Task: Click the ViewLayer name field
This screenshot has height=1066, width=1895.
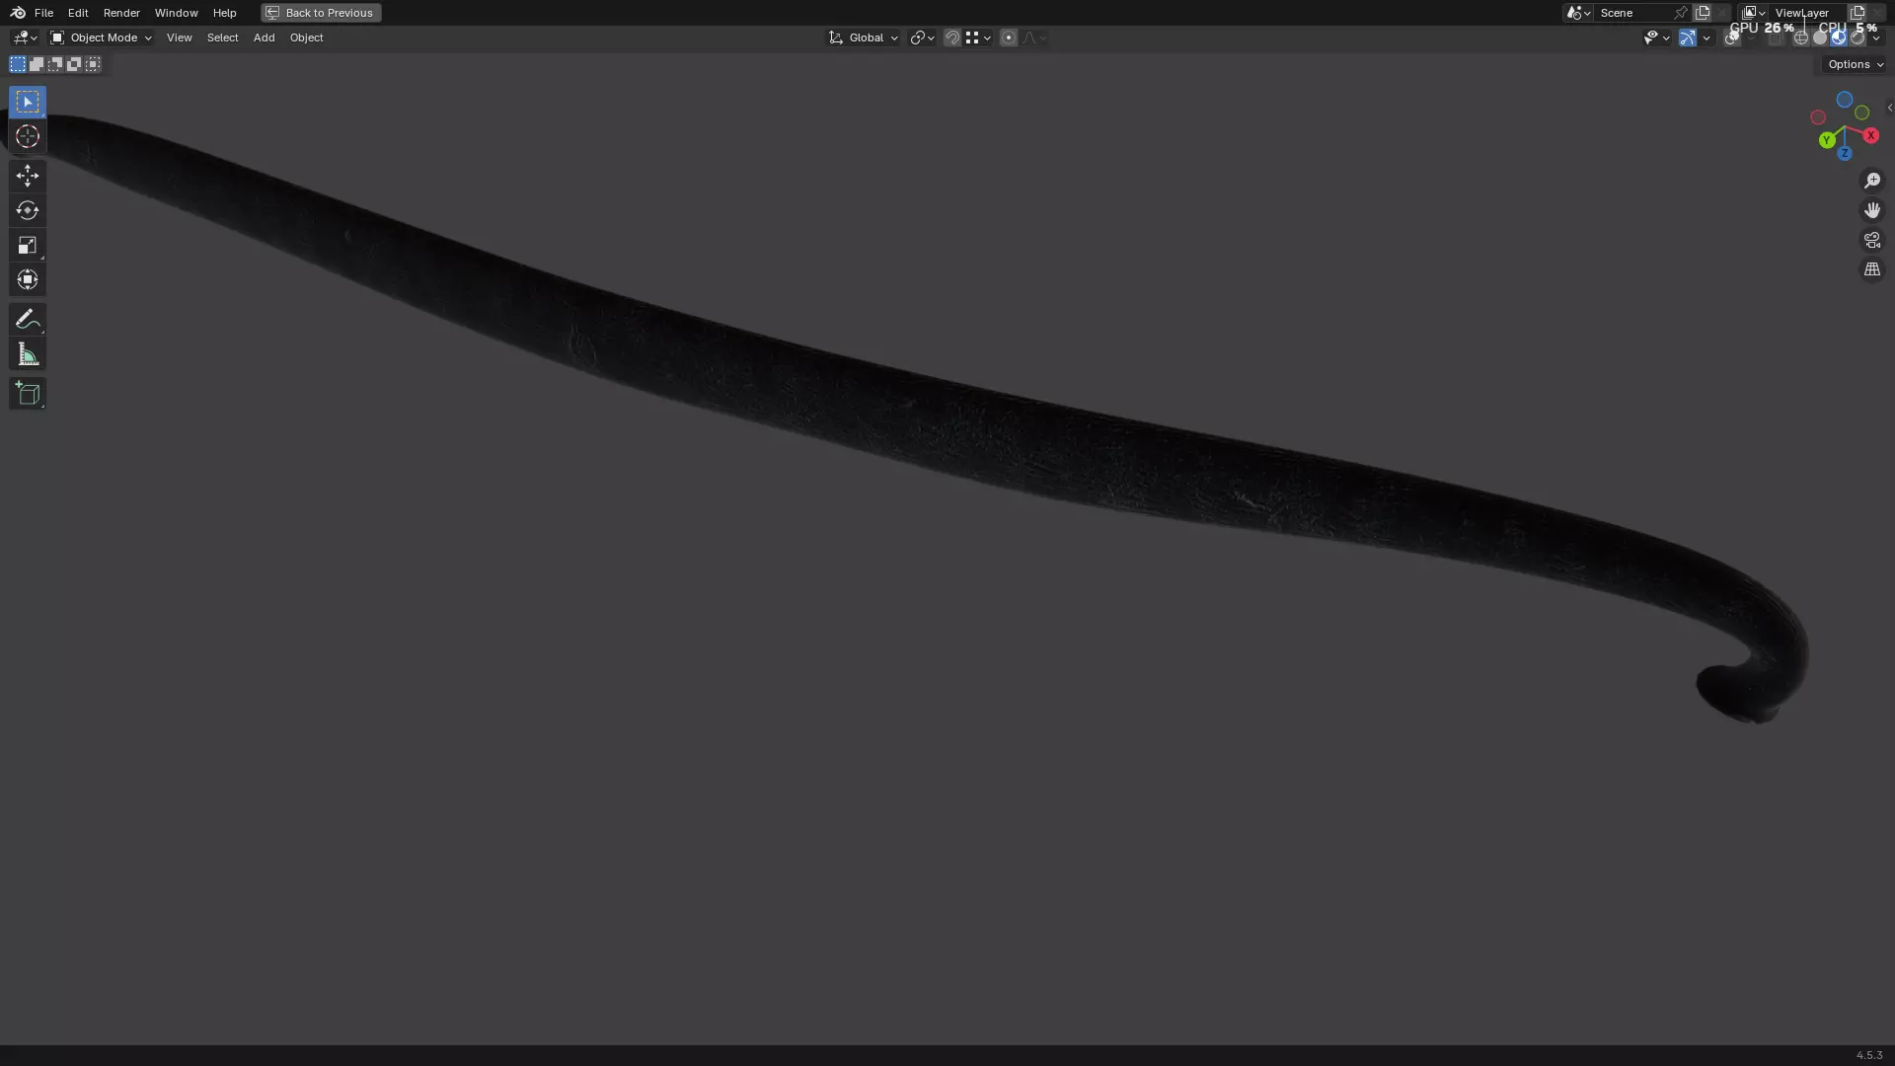Action: coord(1805,13)
